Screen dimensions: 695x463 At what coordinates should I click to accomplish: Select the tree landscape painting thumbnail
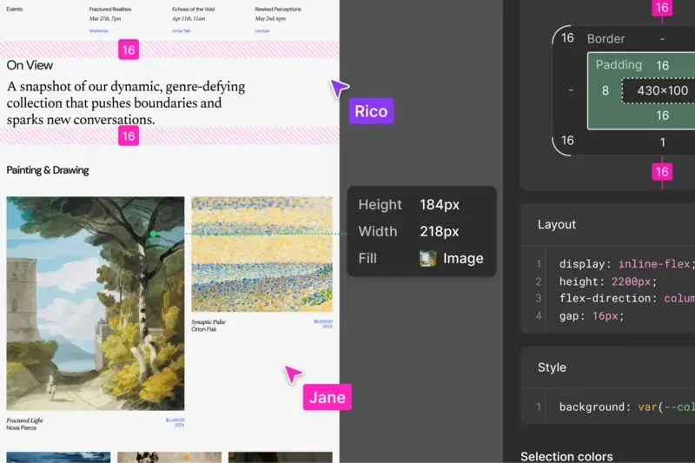pyautogui.click(x=96, y=302)
